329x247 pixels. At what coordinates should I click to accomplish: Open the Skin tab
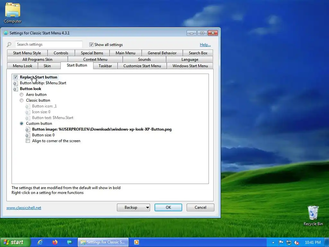pyautogui.click(x=47, y=66)
